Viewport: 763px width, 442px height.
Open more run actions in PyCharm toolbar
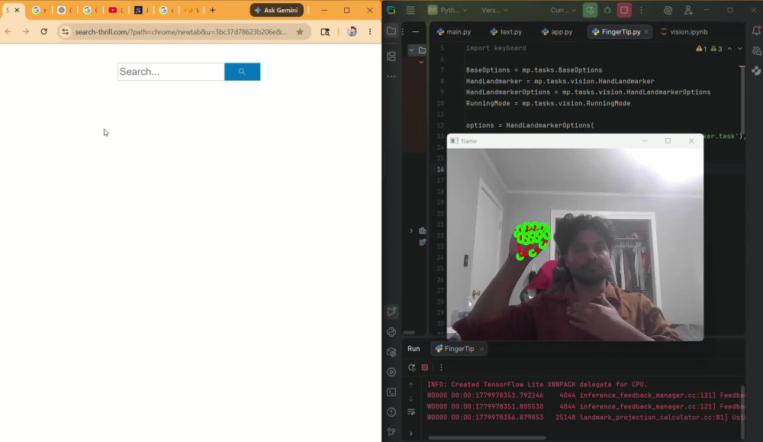[642, 10]
